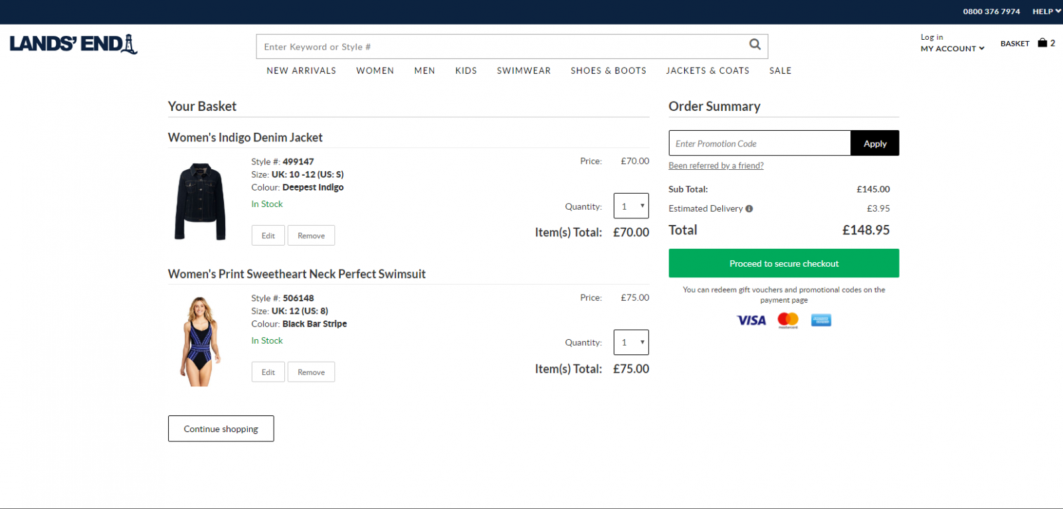This screenshot has height=509, width=1063.
Task: Click the Total £148.95 amount
Action: coord(866,230)
